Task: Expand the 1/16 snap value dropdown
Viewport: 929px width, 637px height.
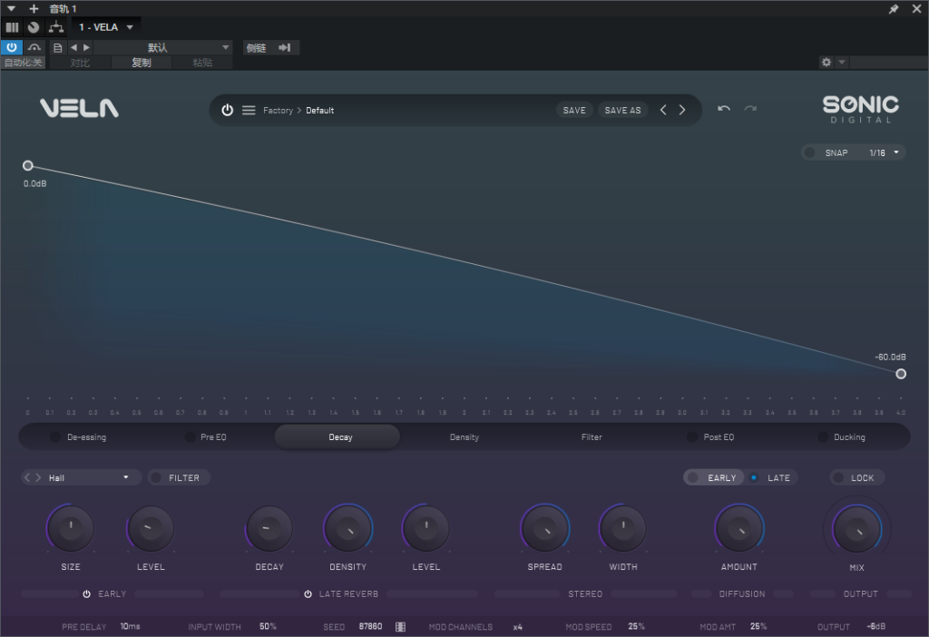Action: (x=885, y=152)
